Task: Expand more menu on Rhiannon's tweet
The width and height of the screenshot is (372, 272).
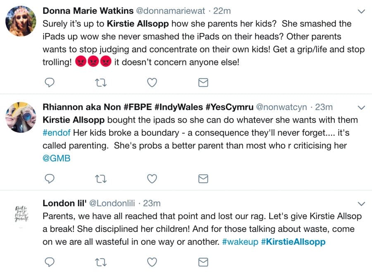Action: click(361, 108)
